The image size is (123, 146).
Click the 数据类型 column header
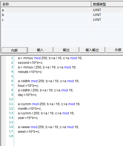click(107, 4)
